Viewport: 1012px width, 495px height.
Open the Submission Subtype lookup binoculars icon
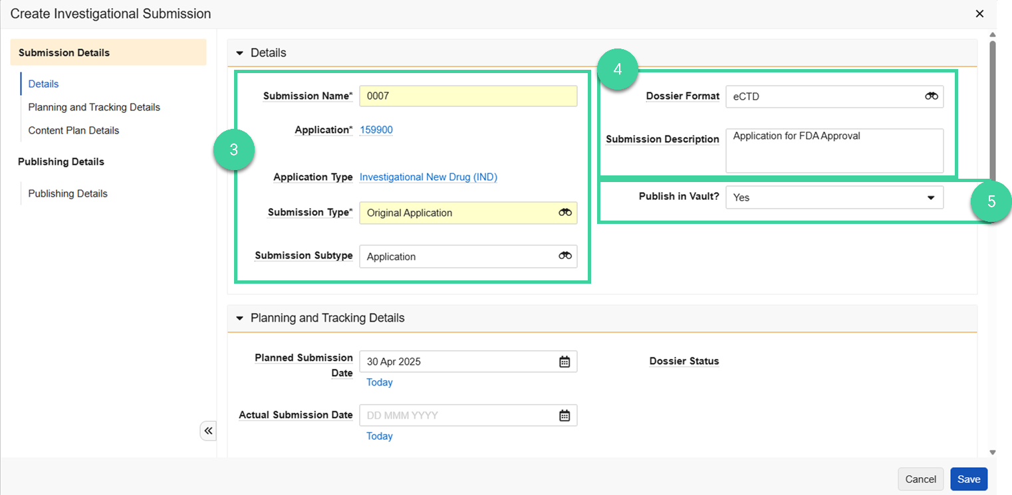click(565, 256)
